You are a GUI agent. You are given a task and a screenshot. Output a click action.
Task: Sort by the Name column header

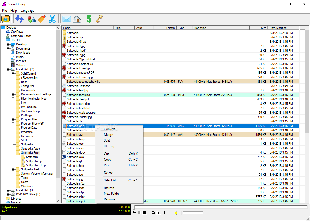click(x=88, y=28)
